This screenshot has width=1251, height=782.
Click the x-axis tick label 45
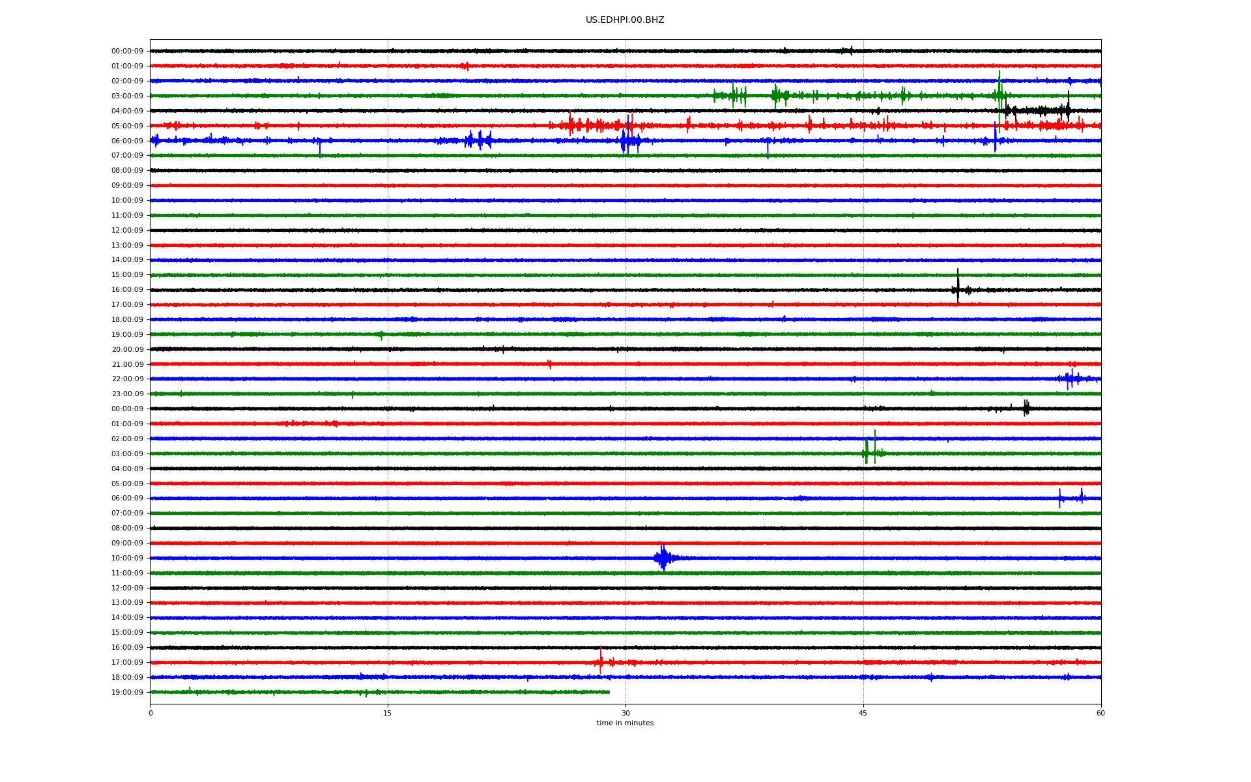tap(863, 713)
